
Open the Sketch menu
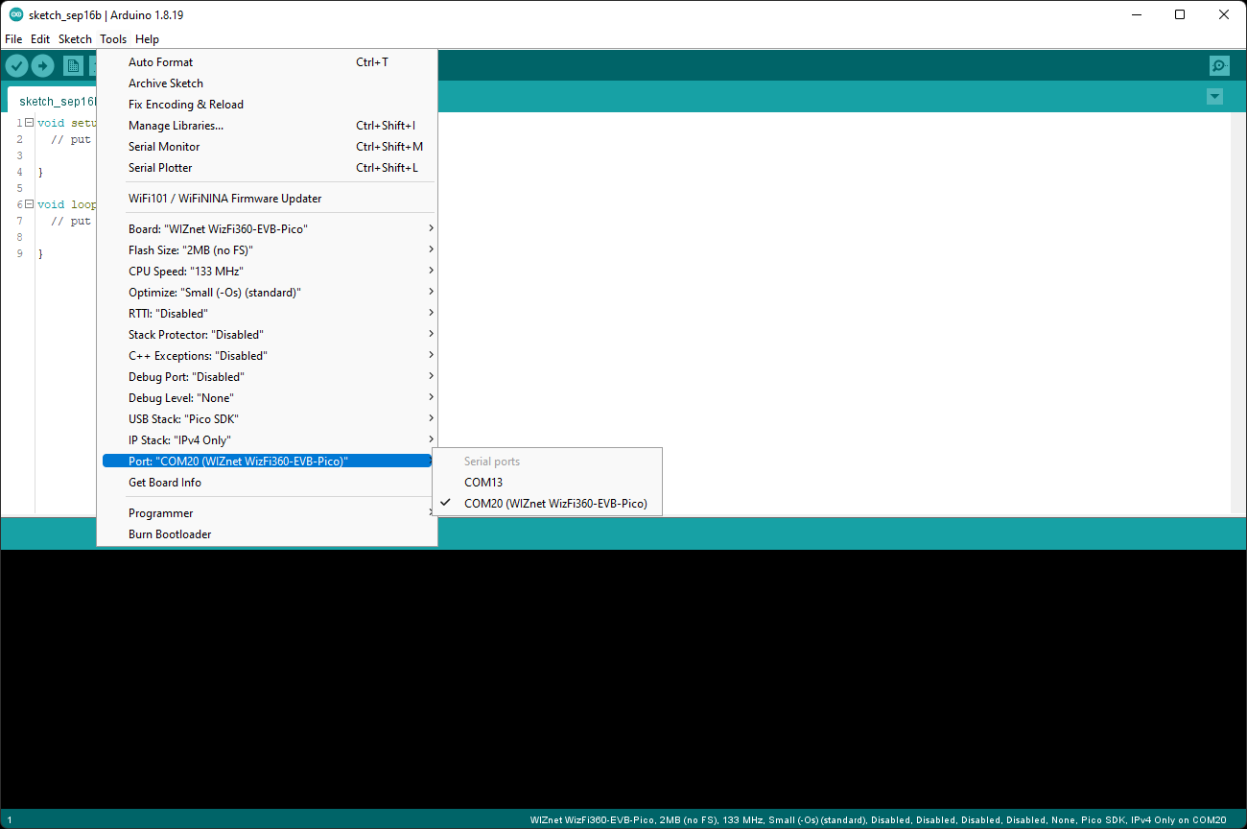click(75, 39)
